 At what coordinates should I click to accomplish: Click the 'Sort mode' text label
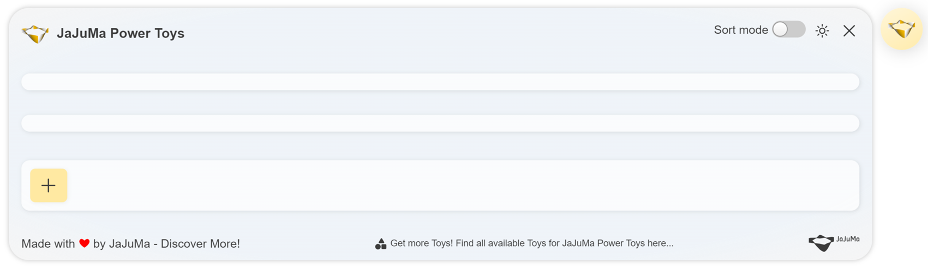(740, 30)
